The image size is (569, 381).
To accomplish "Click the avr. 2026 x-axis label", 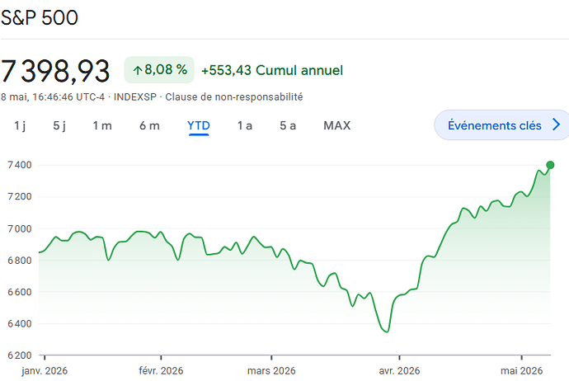I will 399,371.
